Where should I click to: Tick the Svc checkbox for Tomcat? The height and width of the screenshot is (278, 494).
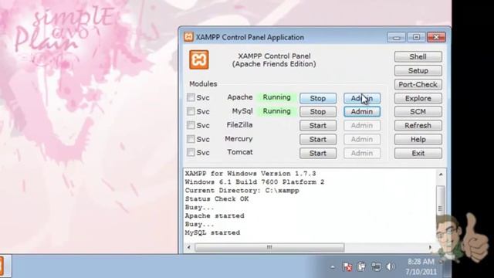click(x=191, y=153)
